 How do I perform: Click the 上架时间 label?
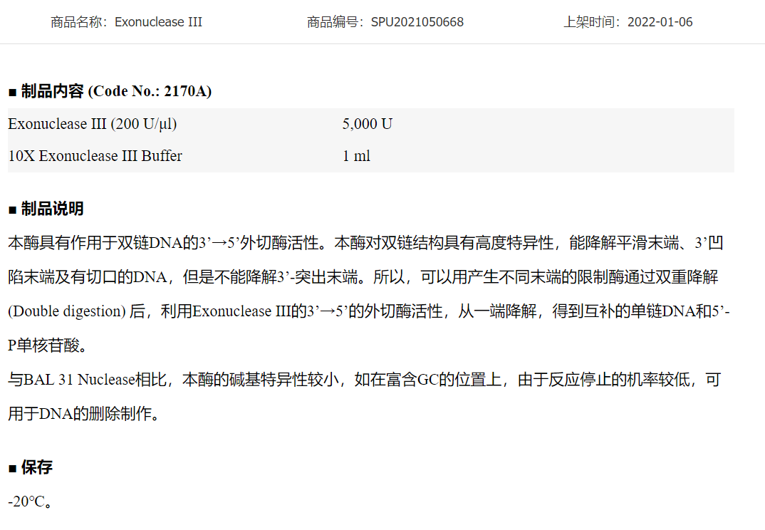[x=591, y=22]
